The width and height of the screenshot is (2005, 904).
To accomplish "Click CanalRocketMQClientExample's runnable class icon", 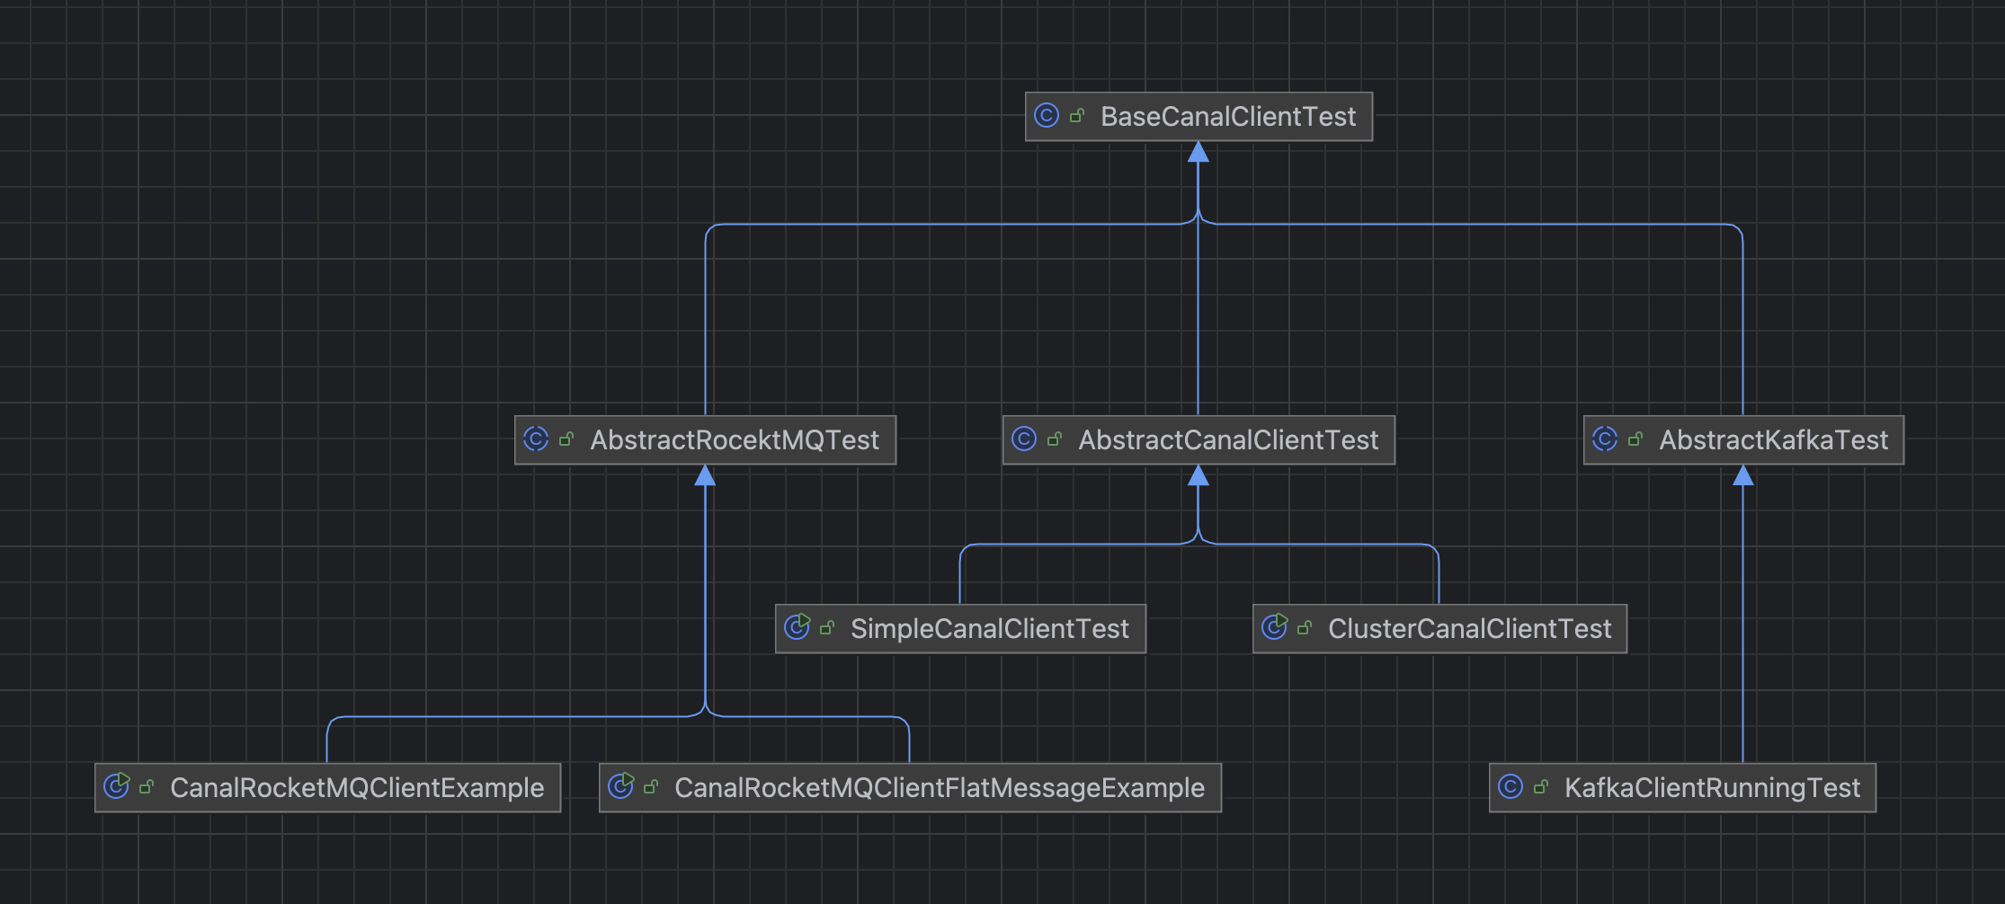I will coord(117,786).
